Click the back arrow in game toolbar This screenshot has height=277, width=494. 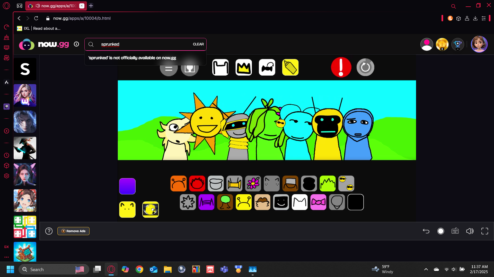[x=426, y=231]
